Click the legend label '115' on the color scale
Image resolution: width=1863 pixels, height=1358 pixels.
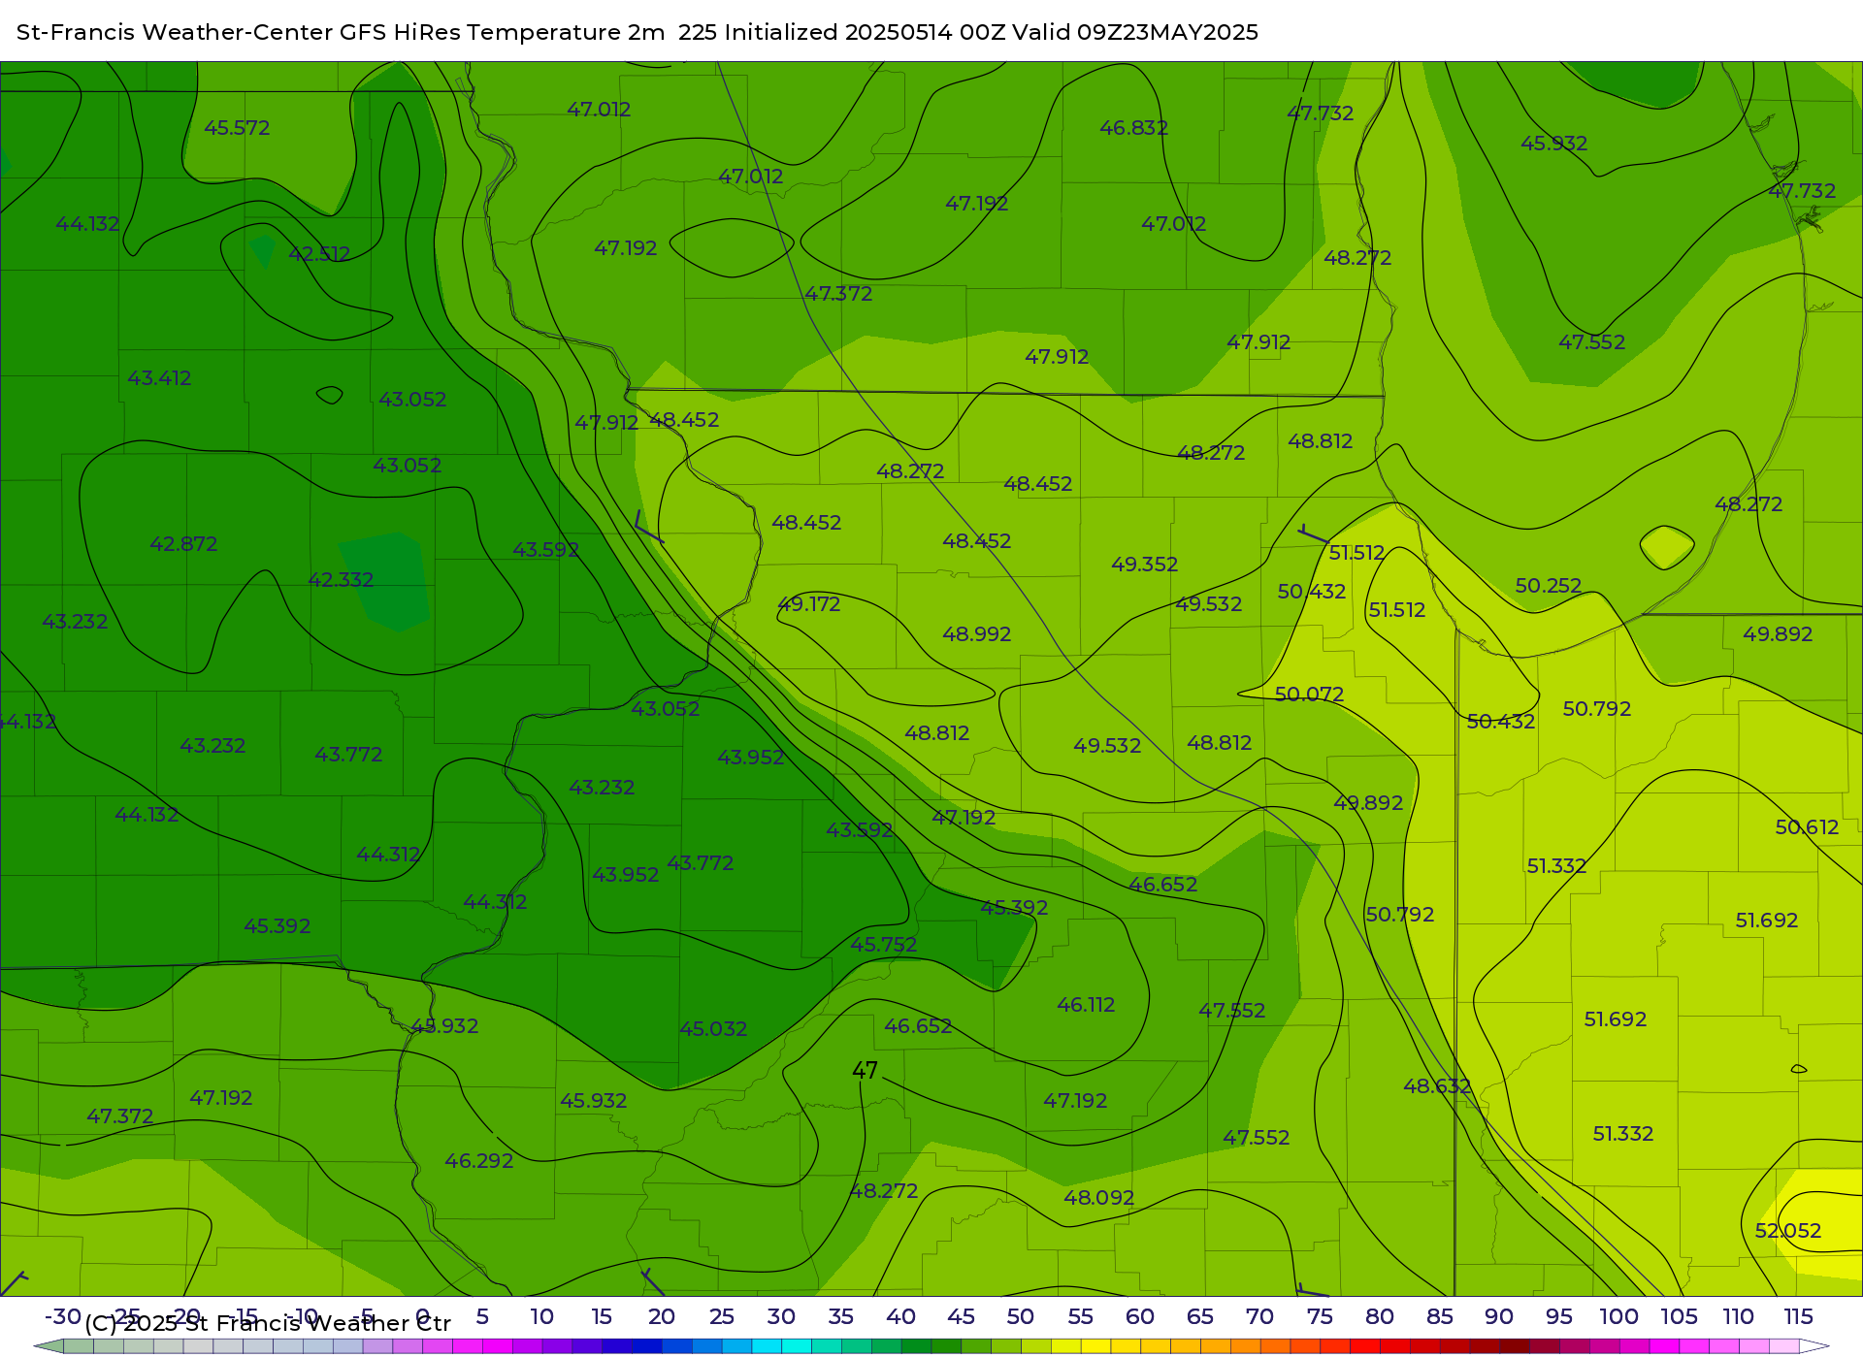(1798, 1316)
